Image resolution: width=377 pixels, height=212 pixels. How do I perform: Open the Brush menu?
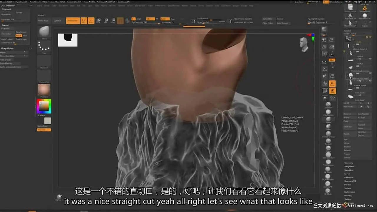pyautogui.click(x=47, y=6)
